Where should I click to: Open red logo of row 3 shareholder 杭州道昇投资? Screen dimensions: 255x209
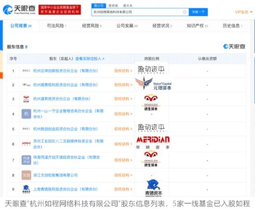(26, 99)
